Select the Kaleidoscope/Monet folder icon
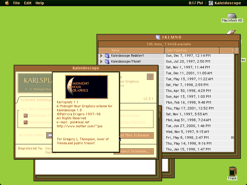247x185 pixels. (107, 61)
